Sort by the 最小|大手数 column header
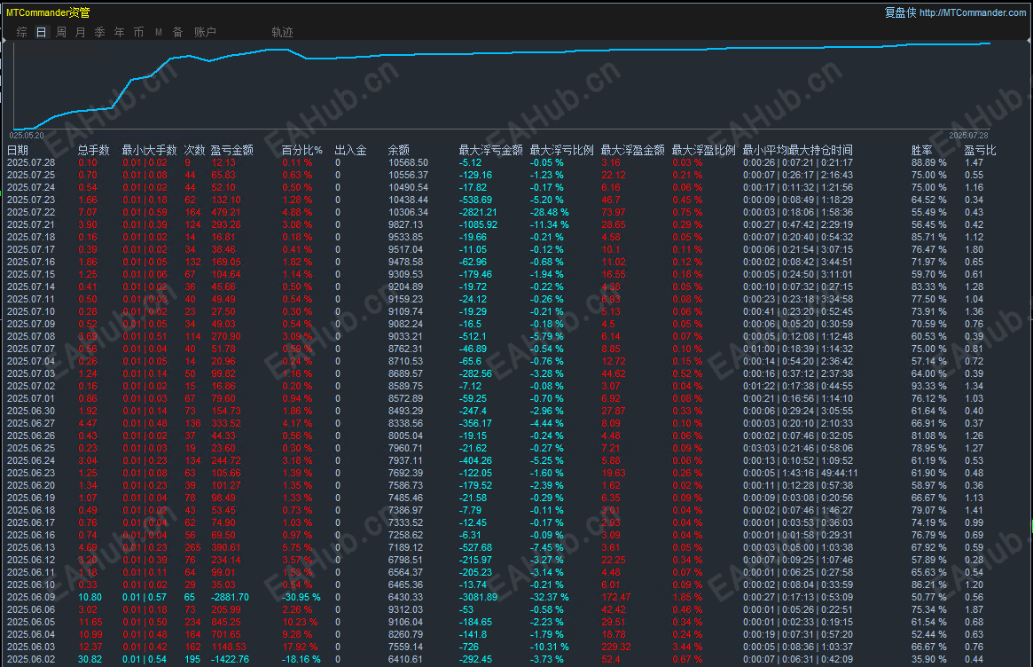Viewport: 1033px width, 667px height. [149, 150]
